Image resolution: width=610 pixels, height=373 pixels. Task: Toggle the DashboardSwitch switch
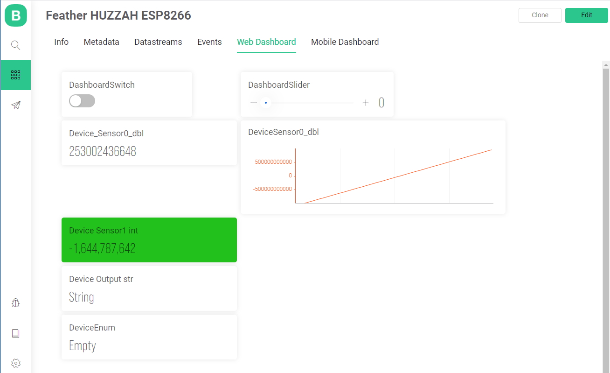pos(82,101)
